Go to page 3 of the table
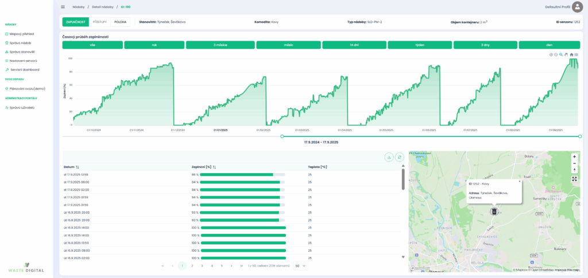 [x=202, y=266]
